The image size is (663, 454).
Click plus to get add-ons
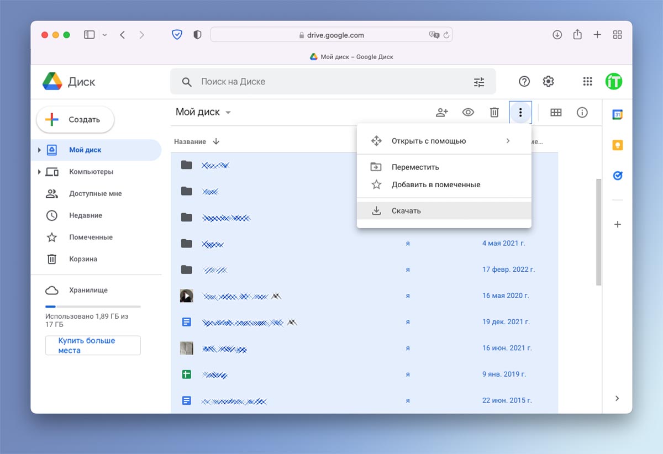pos(618,224)
